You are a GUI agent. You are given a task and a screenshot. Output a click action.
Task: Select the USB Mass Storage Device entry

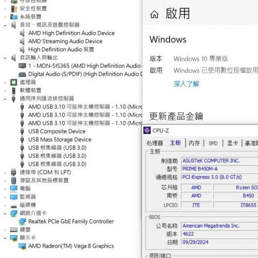pyautogui.click(x=60, y=139)
